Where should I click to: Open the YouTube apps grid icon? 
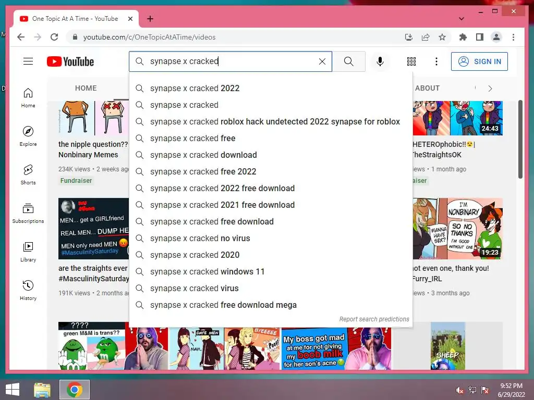[x=411, y=61]
